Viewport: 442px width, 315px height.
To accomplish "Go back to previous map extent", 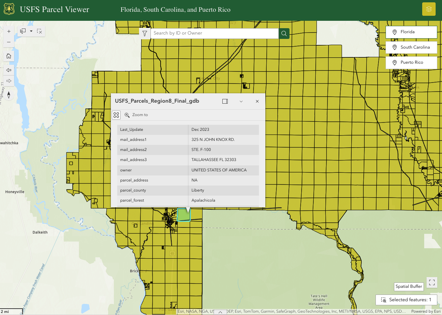I will (9, 70).
